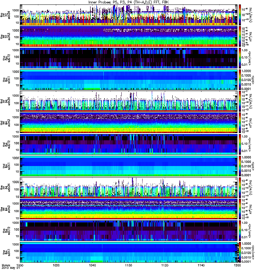Click the 'hhmm' axis unit label
Viewport: 257px width, 275px height.
coord(6,265)
